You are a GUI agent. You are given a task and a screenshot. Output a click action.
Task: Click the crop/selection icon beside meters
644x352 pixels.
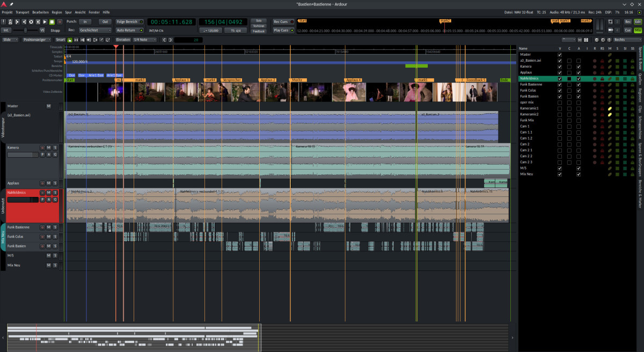pyautogui.click(x=610, y=21)
